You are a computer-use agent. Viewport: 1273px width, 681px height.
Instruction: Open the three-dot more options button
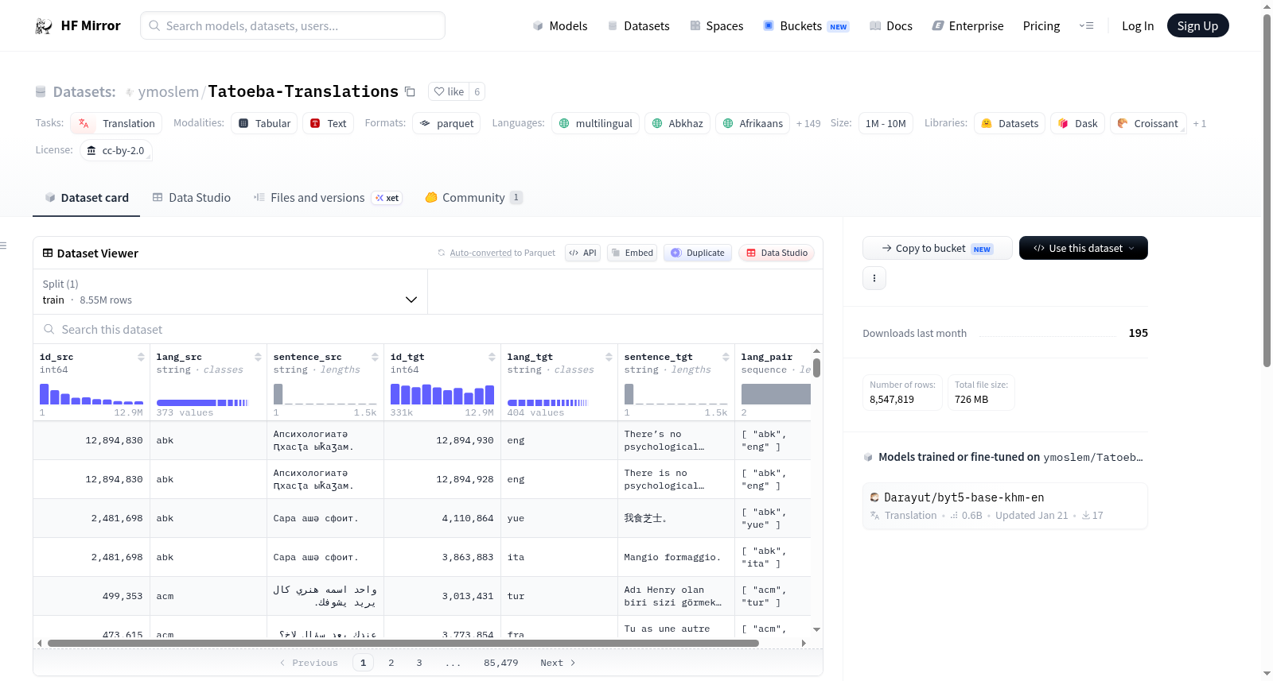874,278
